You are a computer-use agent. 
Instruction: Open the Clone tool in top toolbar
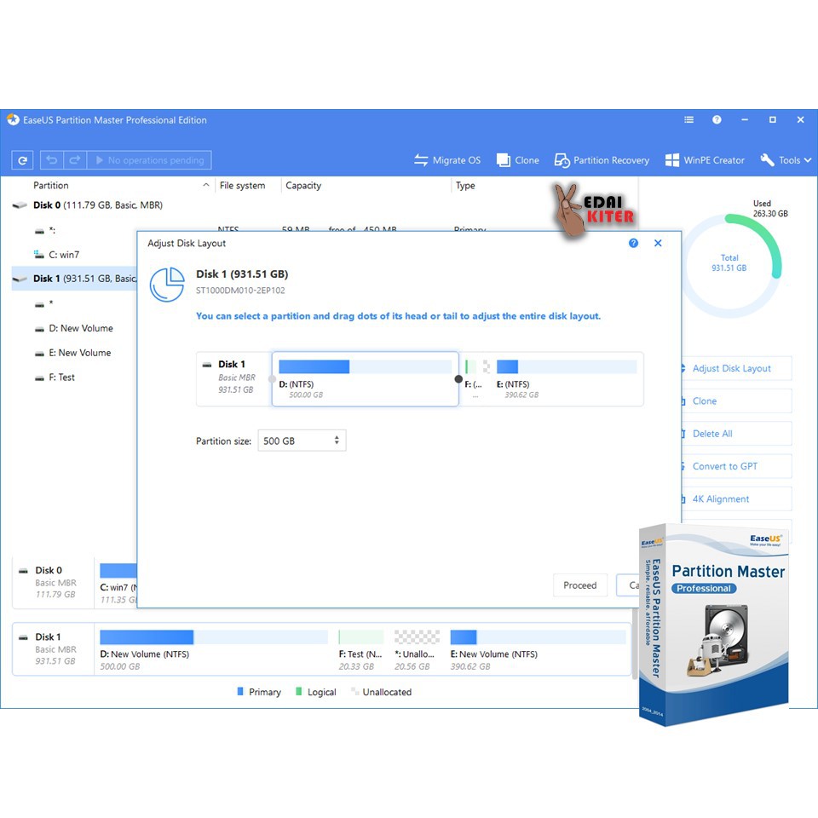(x=518, y=160)
